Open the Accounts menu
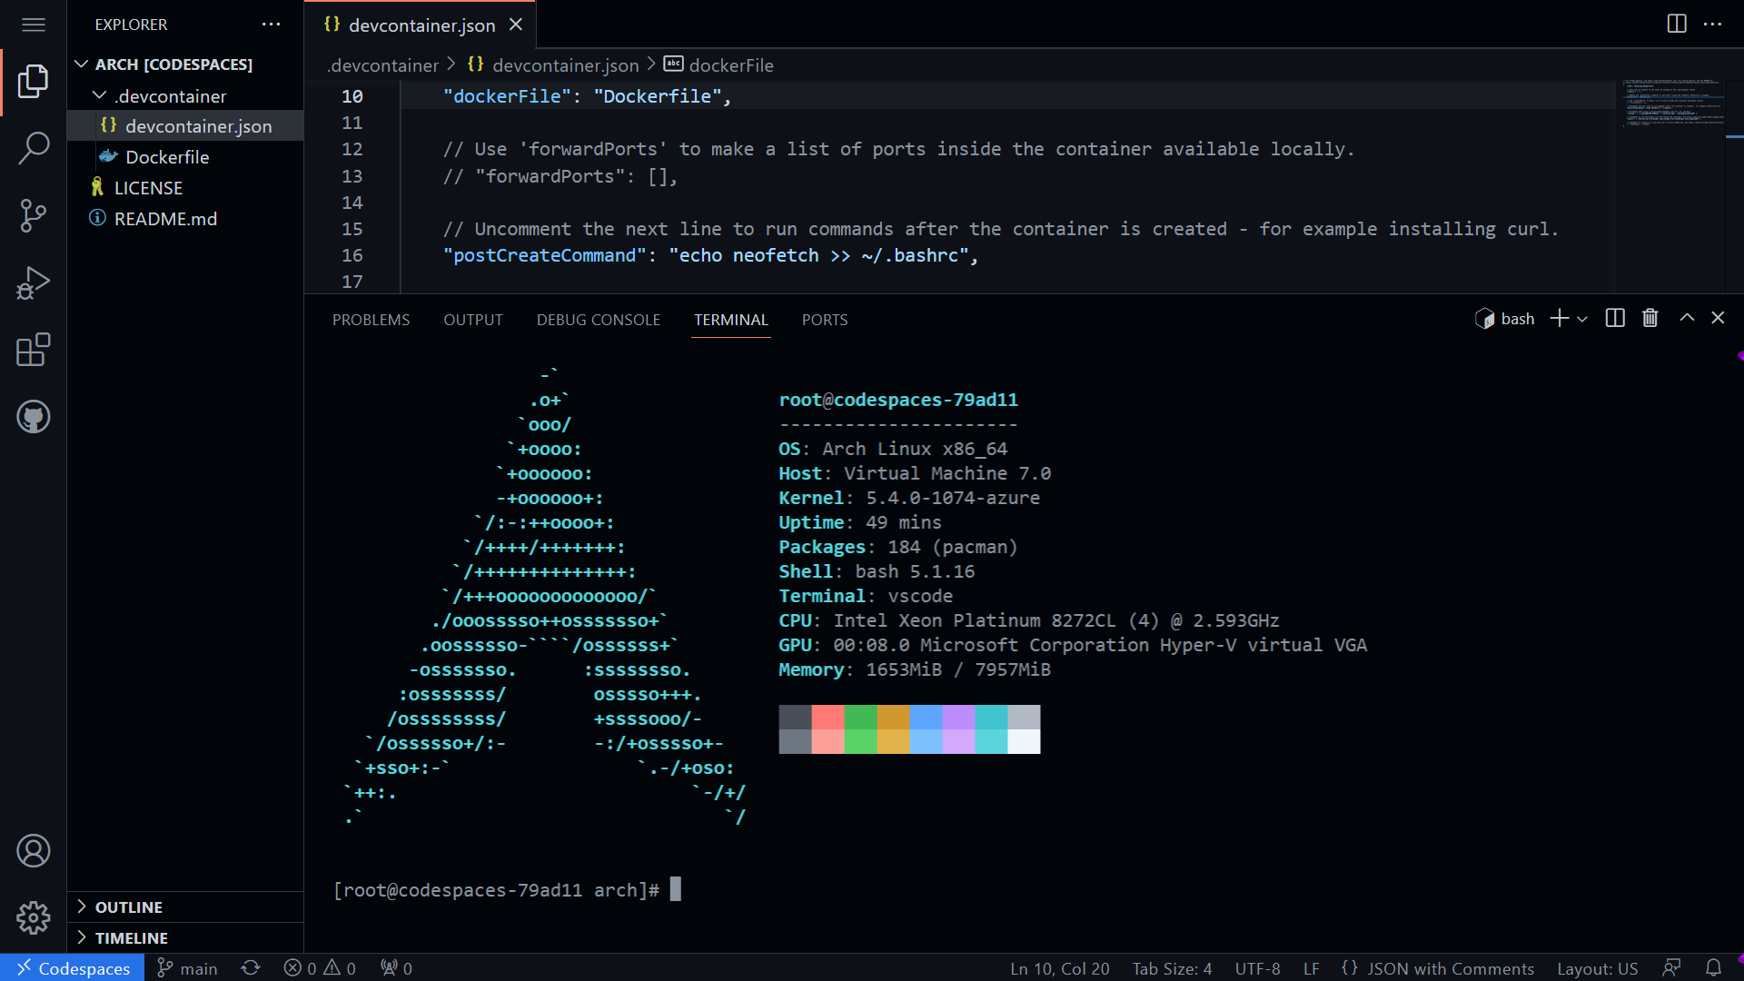Screen dimensions: 1744x981 click(34, 851)
